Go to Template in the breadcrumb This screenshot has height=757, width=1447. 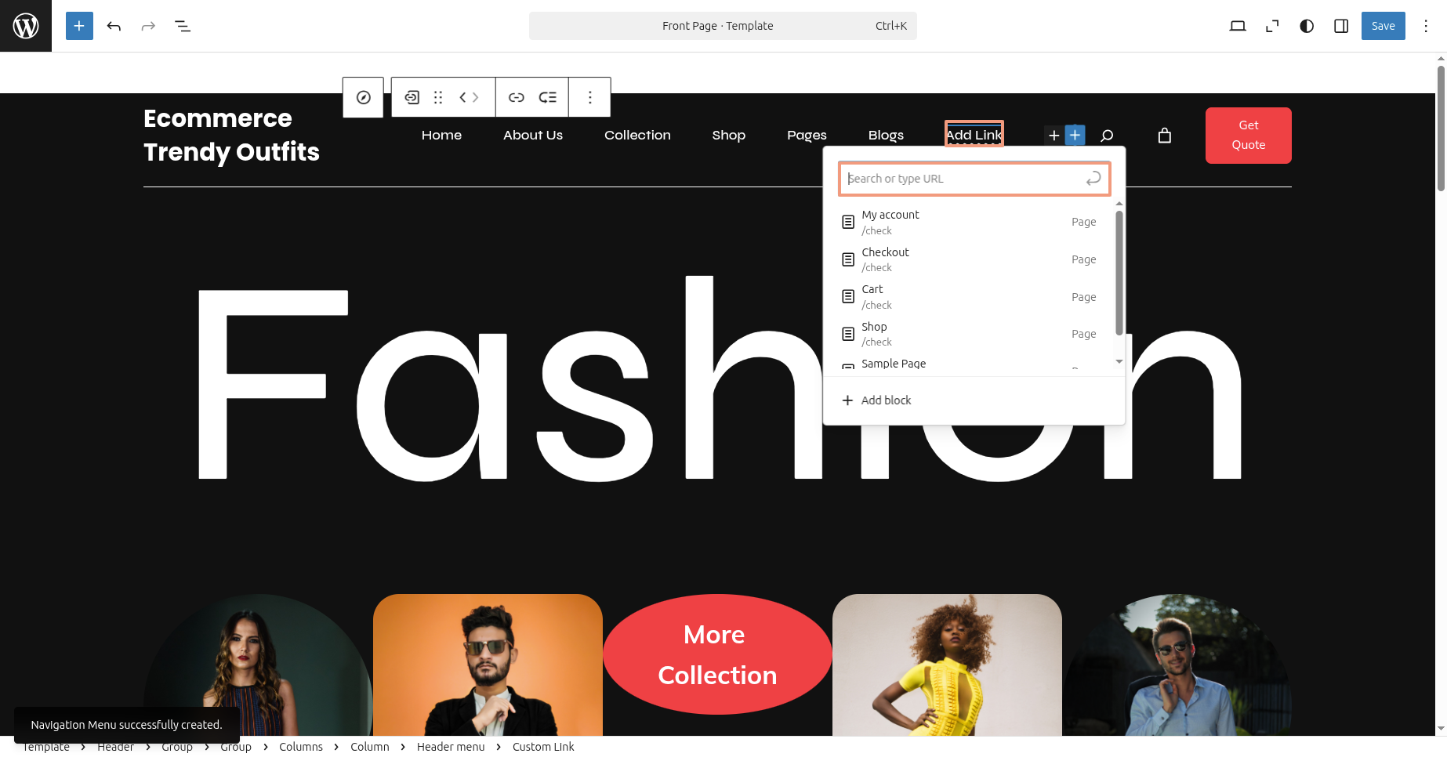(x=46, y=747)
